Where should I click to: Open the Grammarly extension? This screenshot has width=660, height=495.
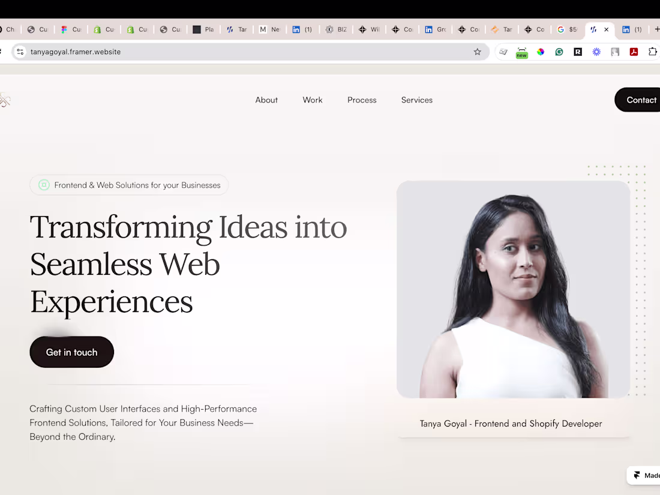pyautogui.click(x=559, y=52)
